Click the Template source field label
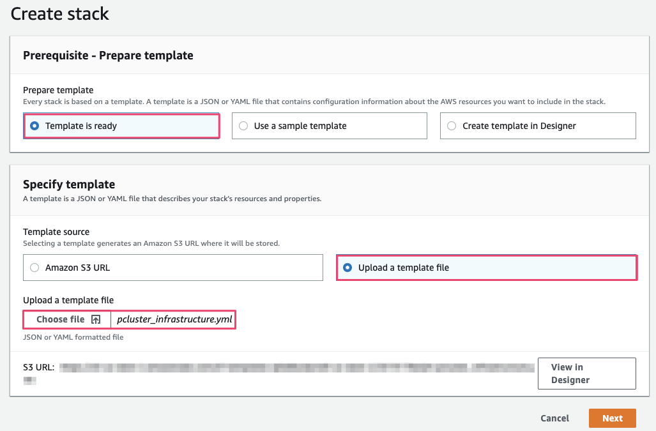Image resolution: width=656 pixels, height=431 pixels. 56,232
